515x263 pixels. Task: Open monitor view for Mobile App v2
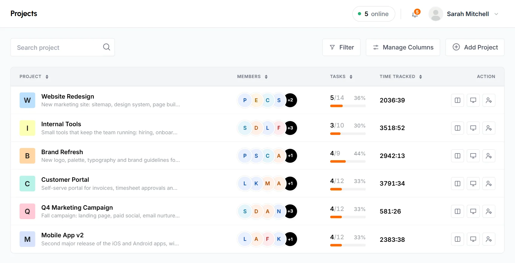pyautogui.click(x=473, y=239)
